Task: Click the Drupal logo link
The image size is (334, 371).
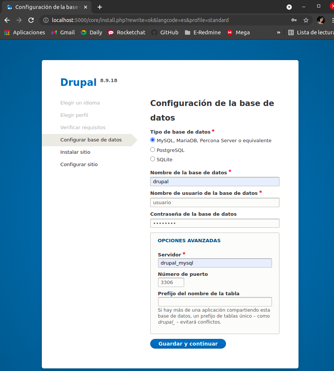Action: point(78,82)
